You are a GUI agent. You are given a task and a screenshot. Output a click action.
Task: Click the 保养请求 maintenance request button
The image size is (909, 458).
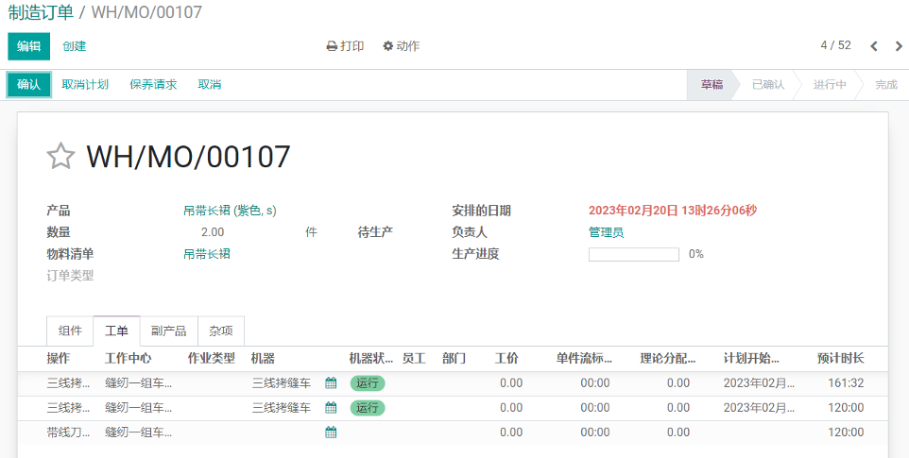click(x=153, y=85)
